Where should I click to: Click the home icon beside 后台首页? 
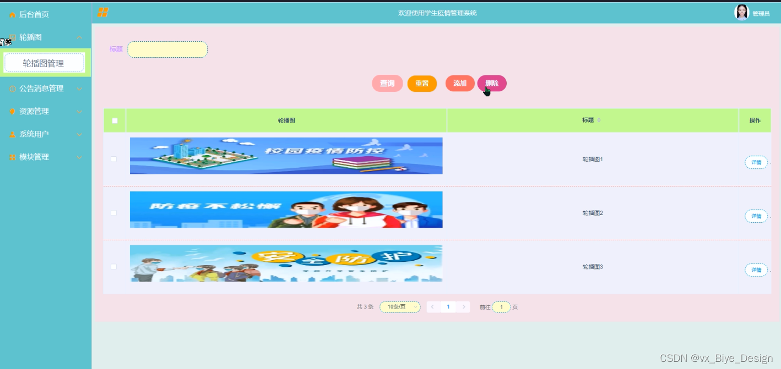pos(13,15)
